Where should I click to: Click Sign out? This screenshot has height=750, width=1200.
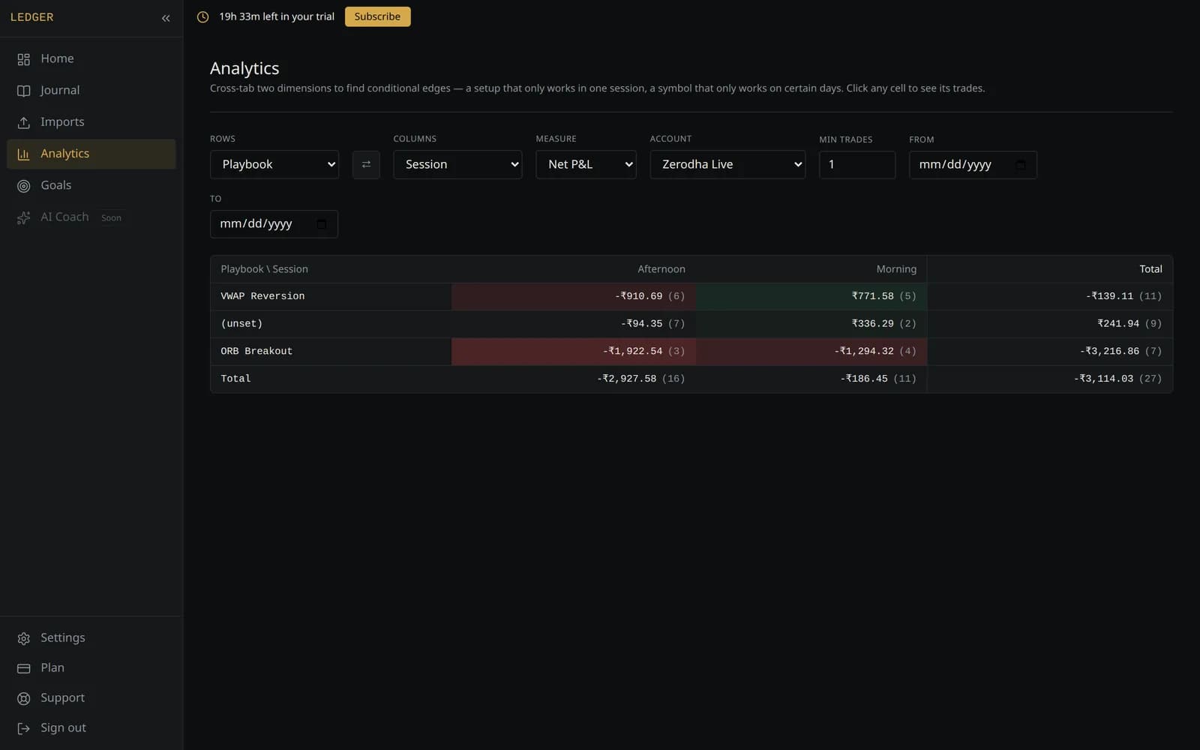(x=91, y=727)
